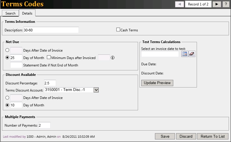Screen dimensions: 231x142
Task: Check Minimum Days after Invoiced
Action: click(49, 58)
